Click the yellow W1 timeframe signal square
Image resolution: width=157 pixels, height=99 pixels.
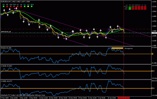(x=28, y=6)
